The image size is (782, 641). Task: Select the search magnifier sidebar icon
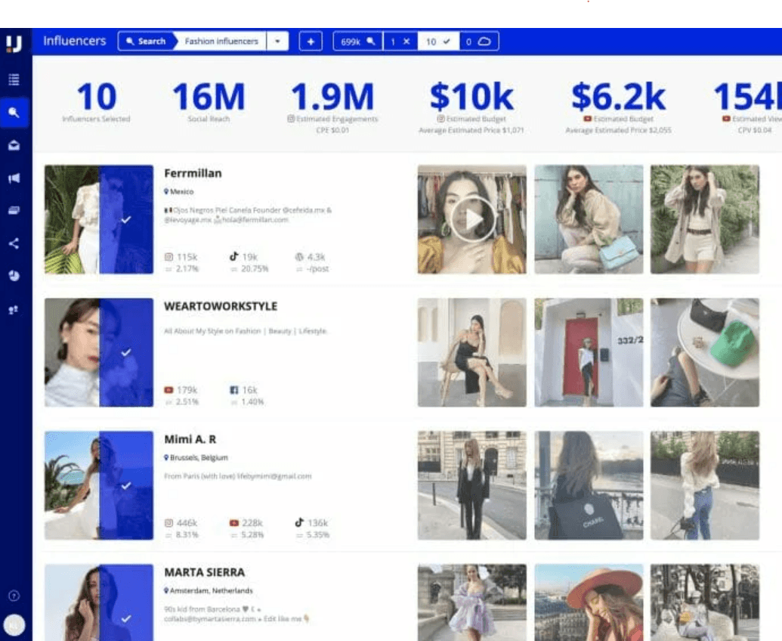[x=14, y=113]
